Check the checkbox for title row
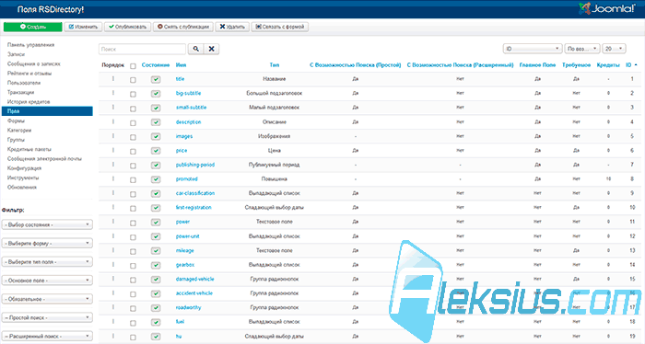Screen dimensions: 645x344 coord(133,80)
